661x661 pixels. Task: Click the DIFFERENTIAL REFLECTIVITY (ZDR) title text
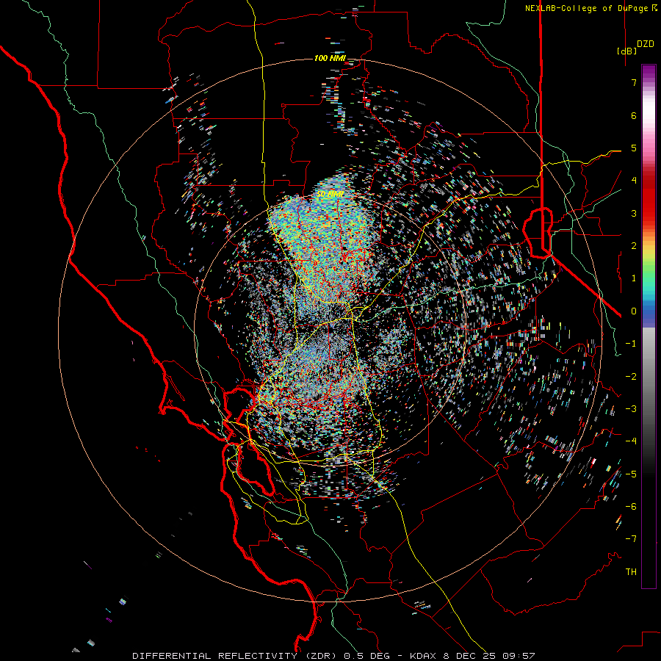(234, 656)
